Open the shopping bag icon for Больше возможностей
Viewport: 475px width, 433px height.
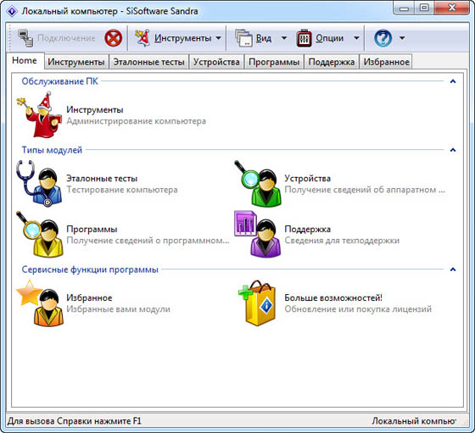pos(258,303)
